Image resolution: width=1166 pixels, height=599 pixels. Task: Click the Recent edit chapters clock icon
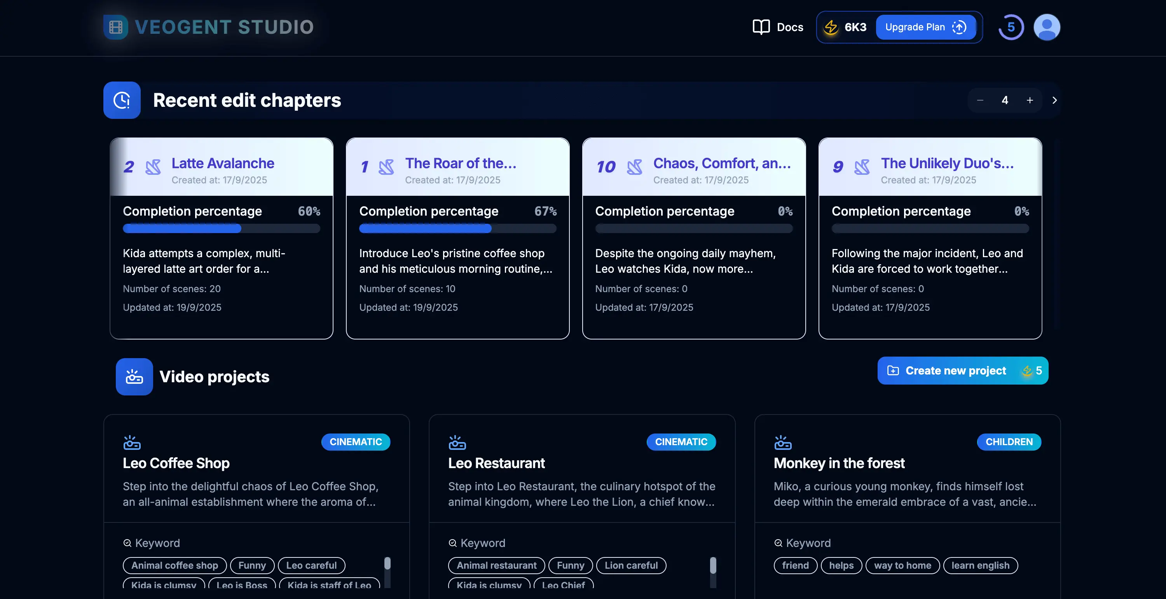pos(122,101)
